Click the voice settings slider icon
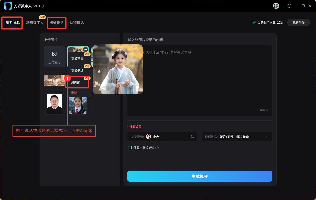This screenshot has height=200, width=316. pos(192,137)
